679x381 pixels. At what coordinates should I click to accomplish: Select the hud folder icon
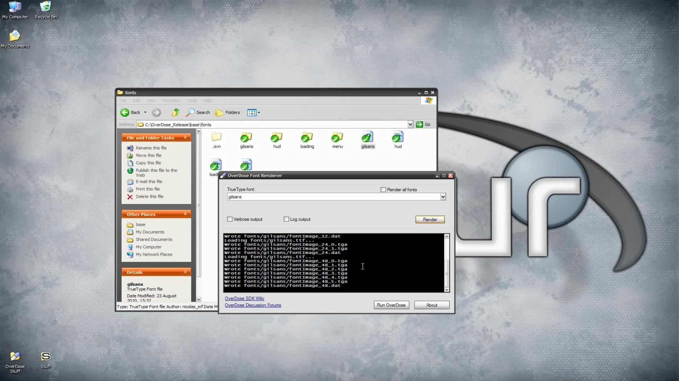[277, 140]
